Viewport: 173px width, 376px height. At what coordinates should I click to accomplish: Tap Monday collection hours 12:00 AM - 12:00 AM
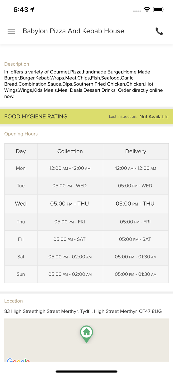[x=70, y=168]
